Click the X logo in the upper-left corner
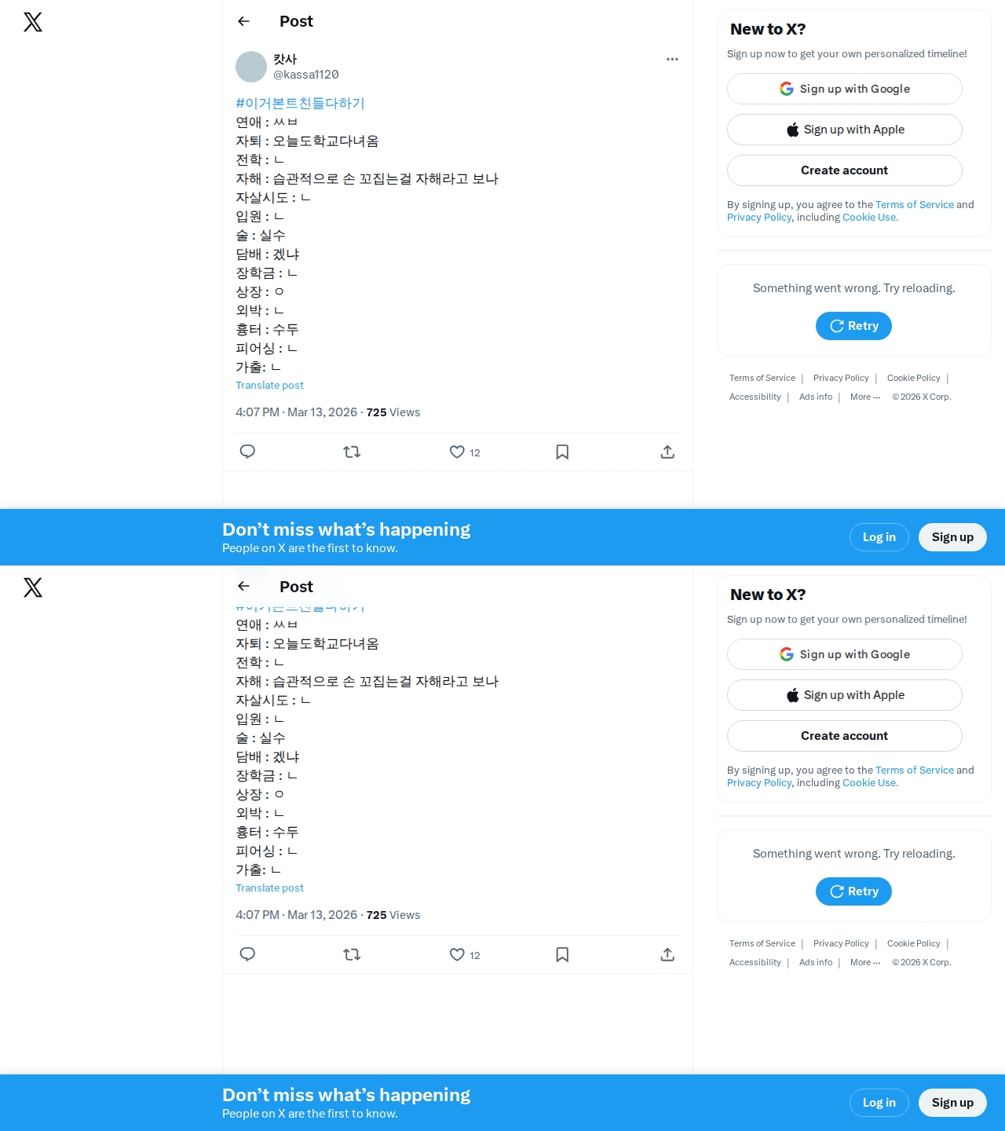Viewport: 1005px width, 1131px height. 33,22
